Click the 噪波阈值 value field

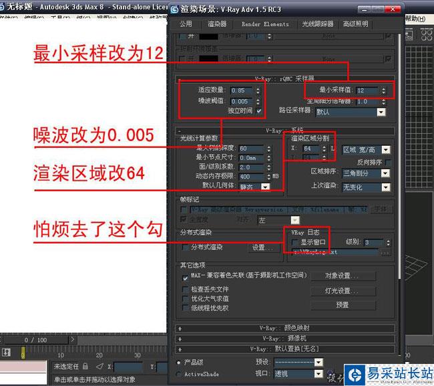pos(241,101)
